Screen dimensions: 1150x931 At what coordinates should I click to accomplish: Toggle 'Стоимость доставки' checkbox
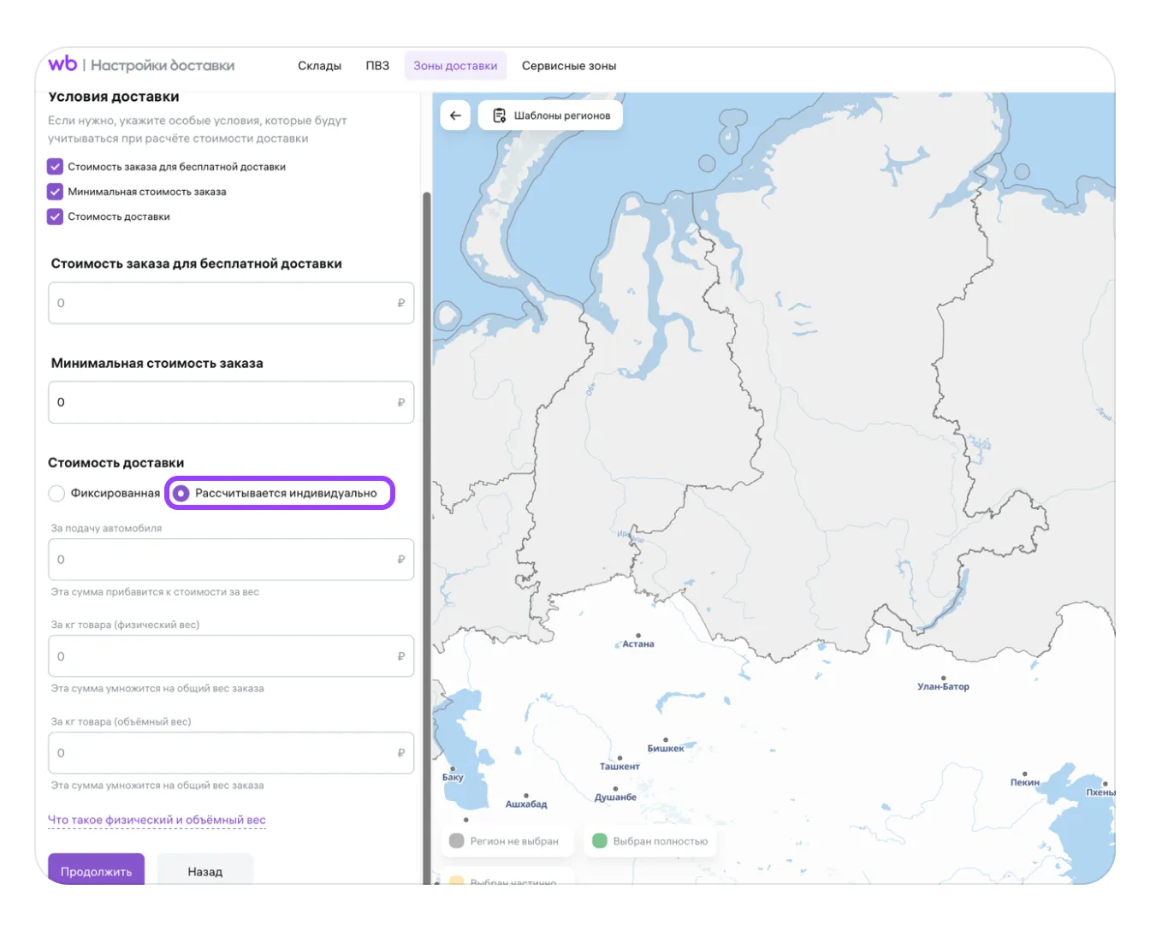click(55, 216)
